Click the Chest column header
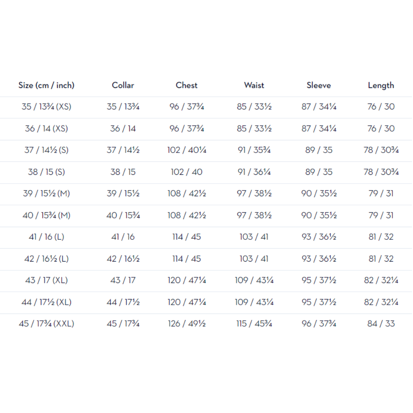This screenshot has width=413, height=413. point(187,85)
